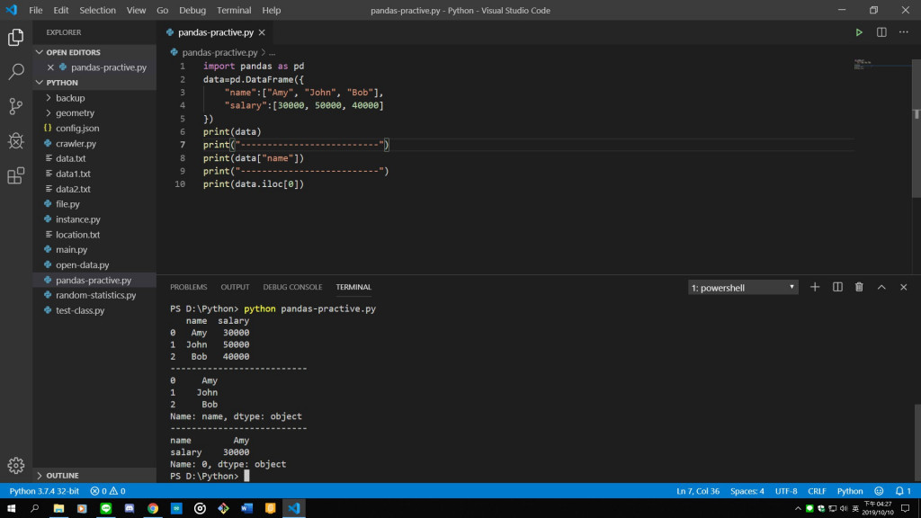Select the Terminal panel tab
Viewport: 921px width, 518px height.
coord(353,287)
